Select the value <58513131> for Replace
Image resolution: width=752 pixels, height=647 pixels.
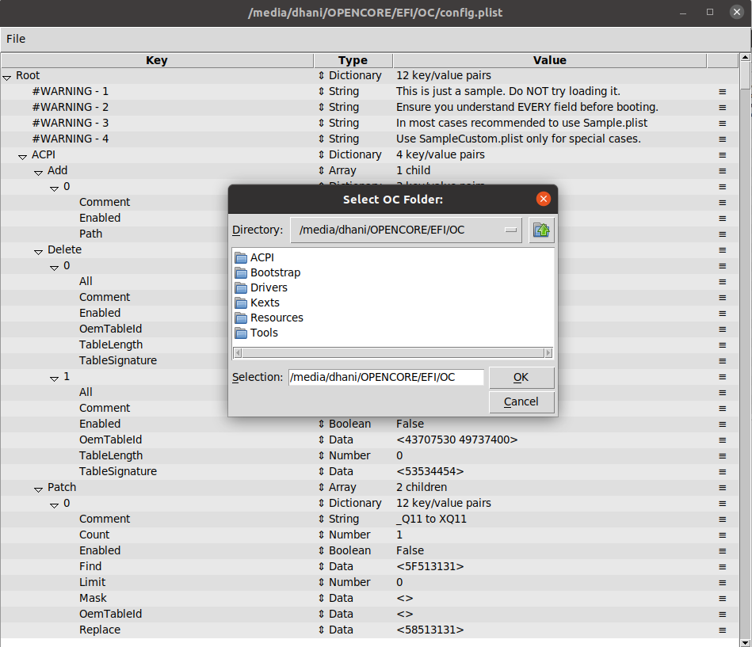click(x=430, y=630)
